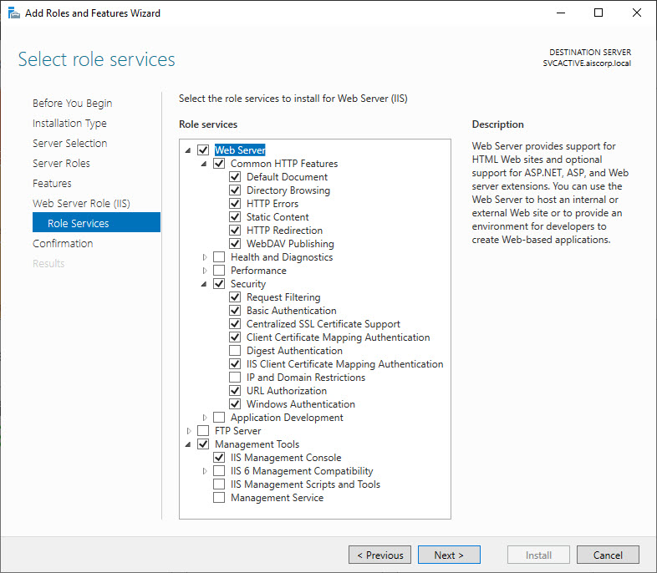Screen dimensions: 657x573
Task: Collapse the Common HTTP Features node
Action: pos(205,164)
